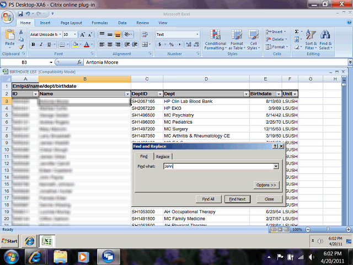The width and height of the screenshot is (353, 265).
Task: Click the Cell Styles icon
Action: 253,39
